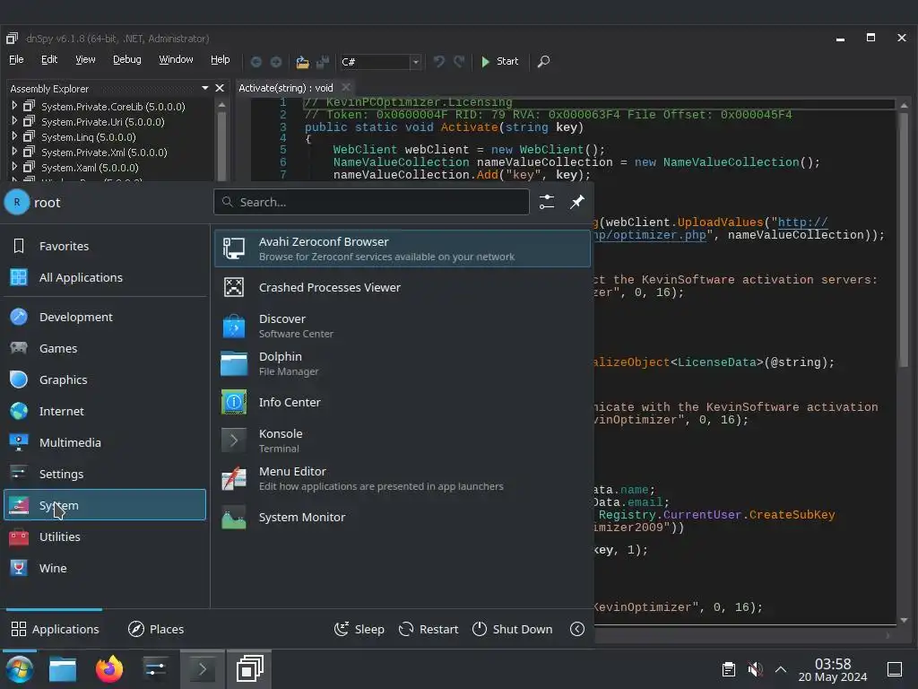Open Firefox from the taskbar
Image resolution: width=918 pixels, height=689 pixels.
click(x=109, y=669)
